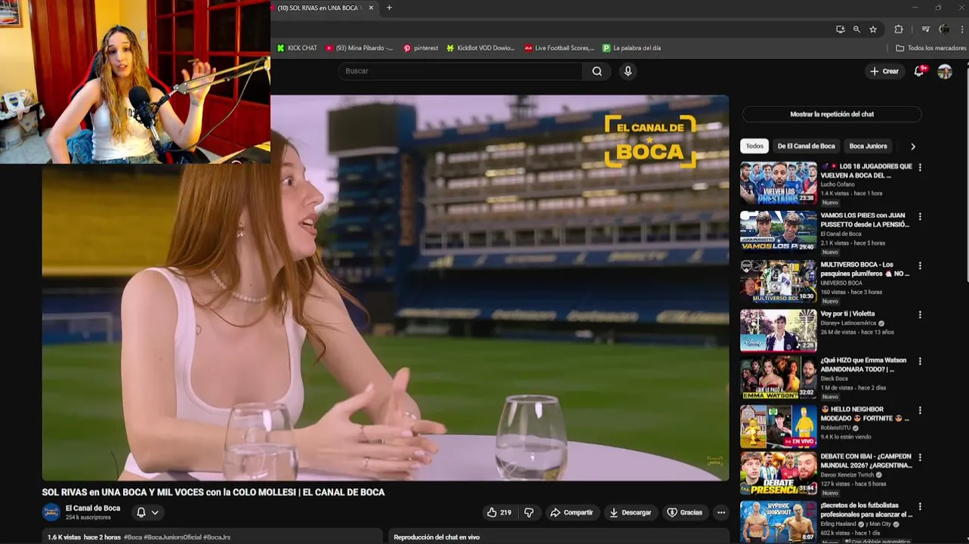
Task: Click the 254 k suscriptores text
Action: [88, 518]
